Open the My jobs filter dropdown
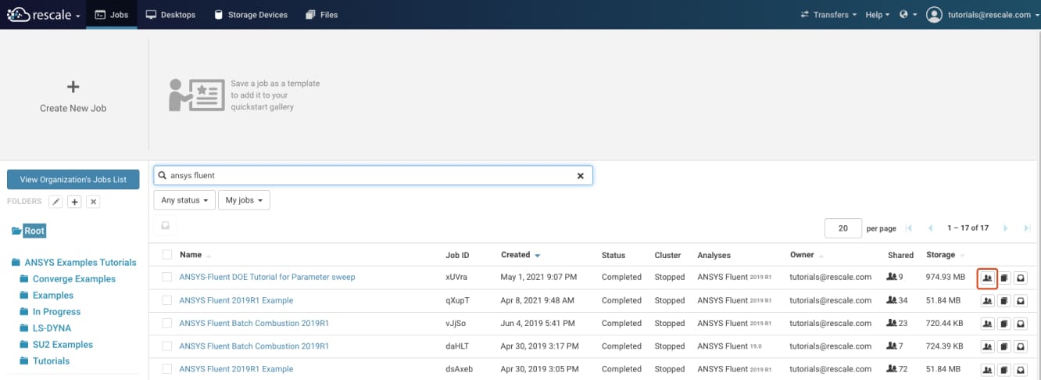 point(243,200)
